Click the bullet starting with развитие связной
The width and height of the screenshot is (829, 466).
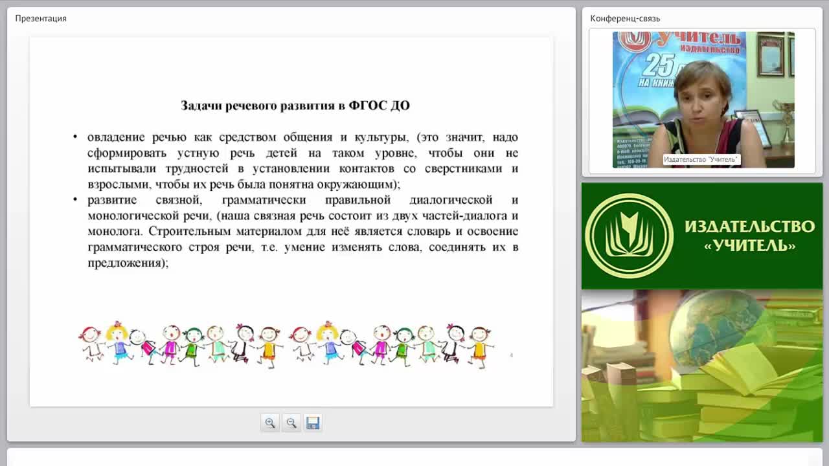tap(302, 231)
